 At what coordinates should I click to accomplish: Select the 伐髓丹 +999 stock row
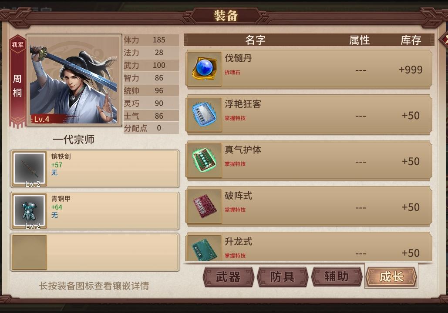point(308,69)
